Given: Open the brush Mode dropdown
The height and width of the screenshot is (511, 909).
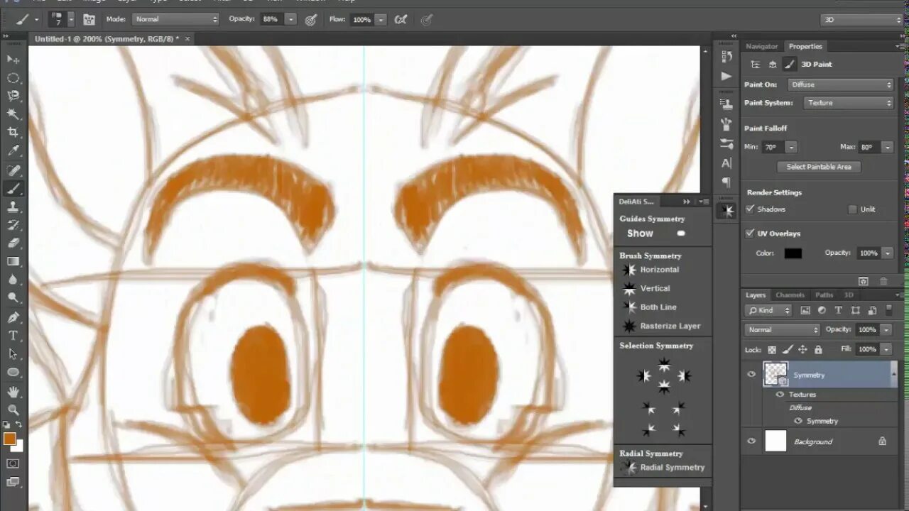Looking at the screenshot, I should (x=175, y=19).
